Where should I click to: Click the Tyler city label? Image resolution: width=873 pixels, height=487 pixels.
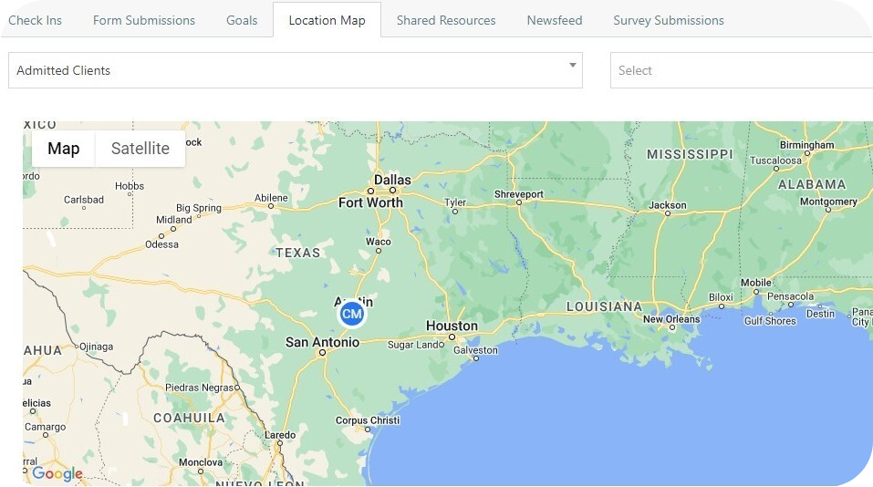(455, 202)
